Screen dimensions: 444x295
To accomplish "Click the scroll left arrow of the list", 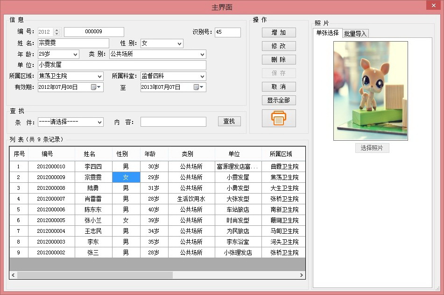I will (x=13, y=275).
